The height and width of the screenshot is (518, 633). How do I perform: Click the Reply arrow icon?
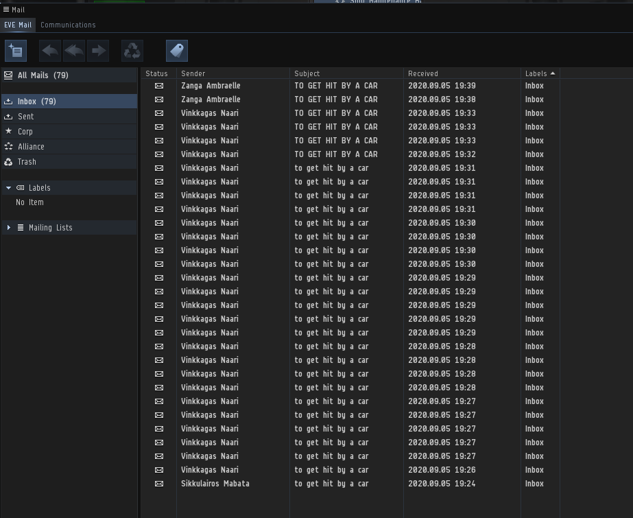pyautogui.click(x=50, y=51)
